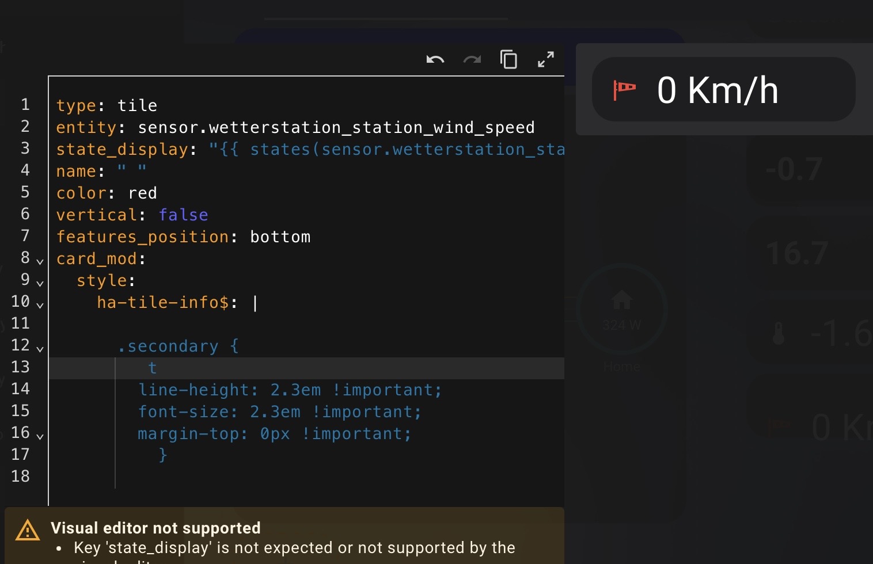This screenshot has height=564, width=873.
Task: Fold the .secondary block on line 12
Action: click(x=40, y=349)
